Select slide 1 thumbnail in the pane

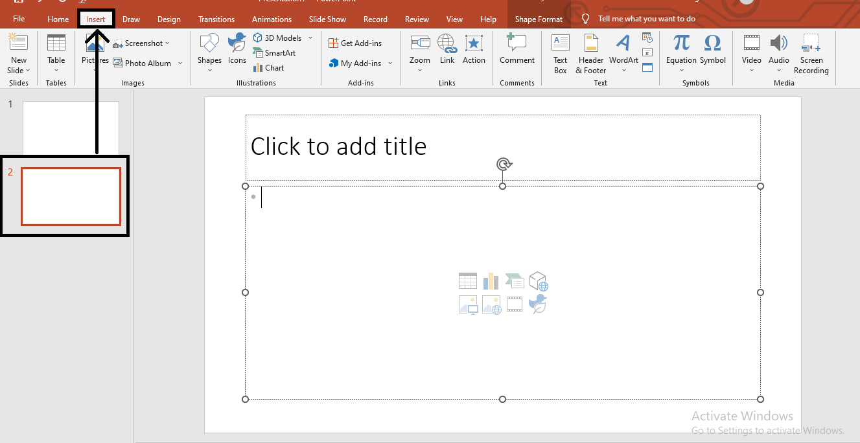[x=70, y=127]
